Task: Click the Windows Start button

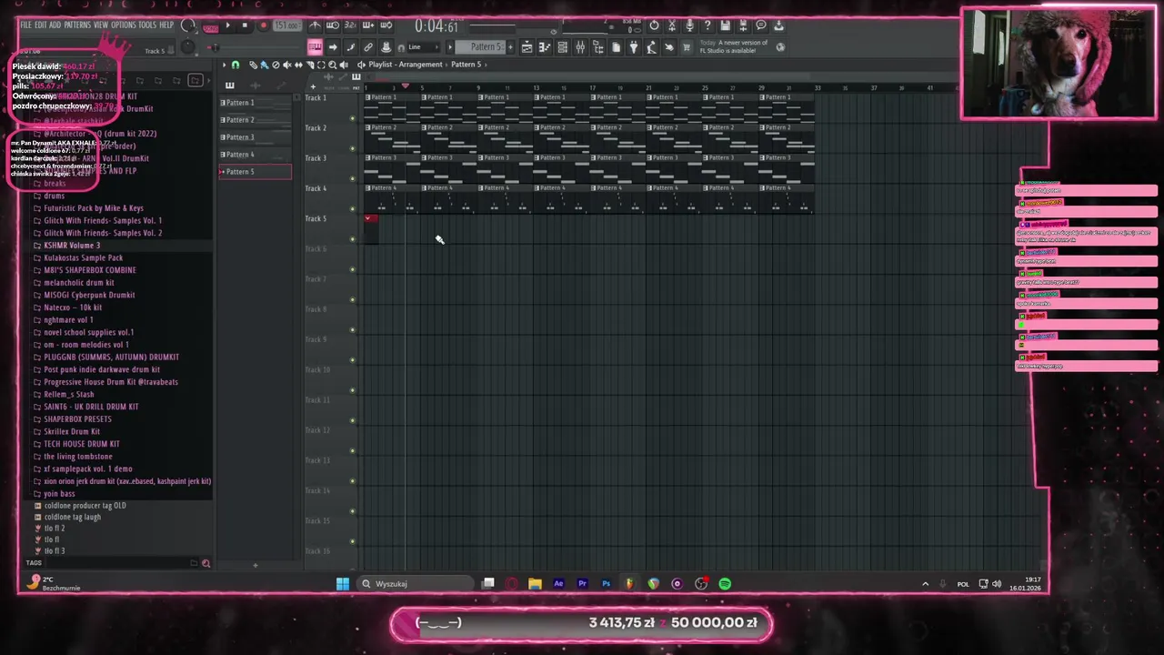Action: [343, 584]
